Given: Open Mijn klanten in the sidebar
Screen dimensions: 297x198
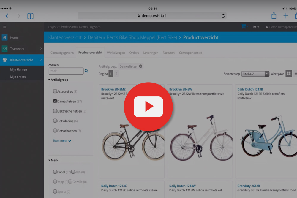Looking at the screenshot, I should tap(18, 69).
